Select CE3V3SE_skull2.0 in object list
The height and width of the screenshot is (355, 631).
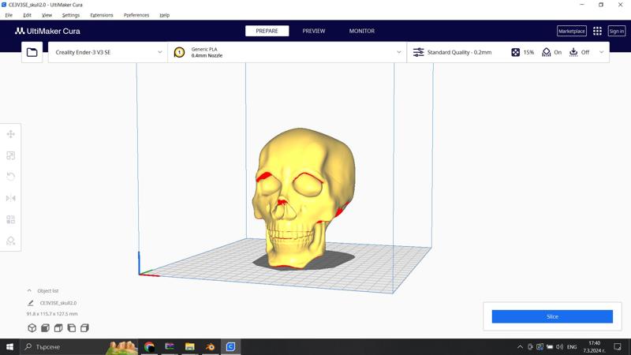coord(58,303)
